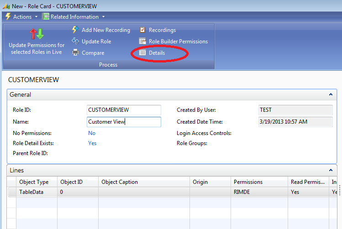
Task: Click the Role Detail Exists 'Yes' link
Action: 92,143
